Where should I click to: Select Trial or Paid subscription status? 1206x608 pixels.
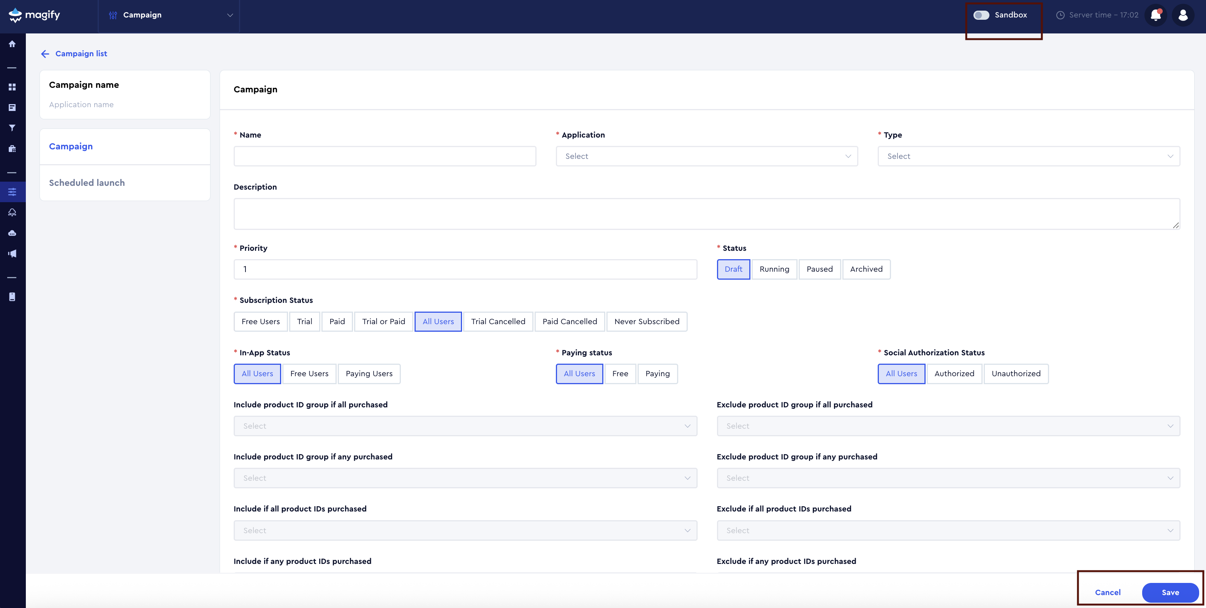pos(383,321)
